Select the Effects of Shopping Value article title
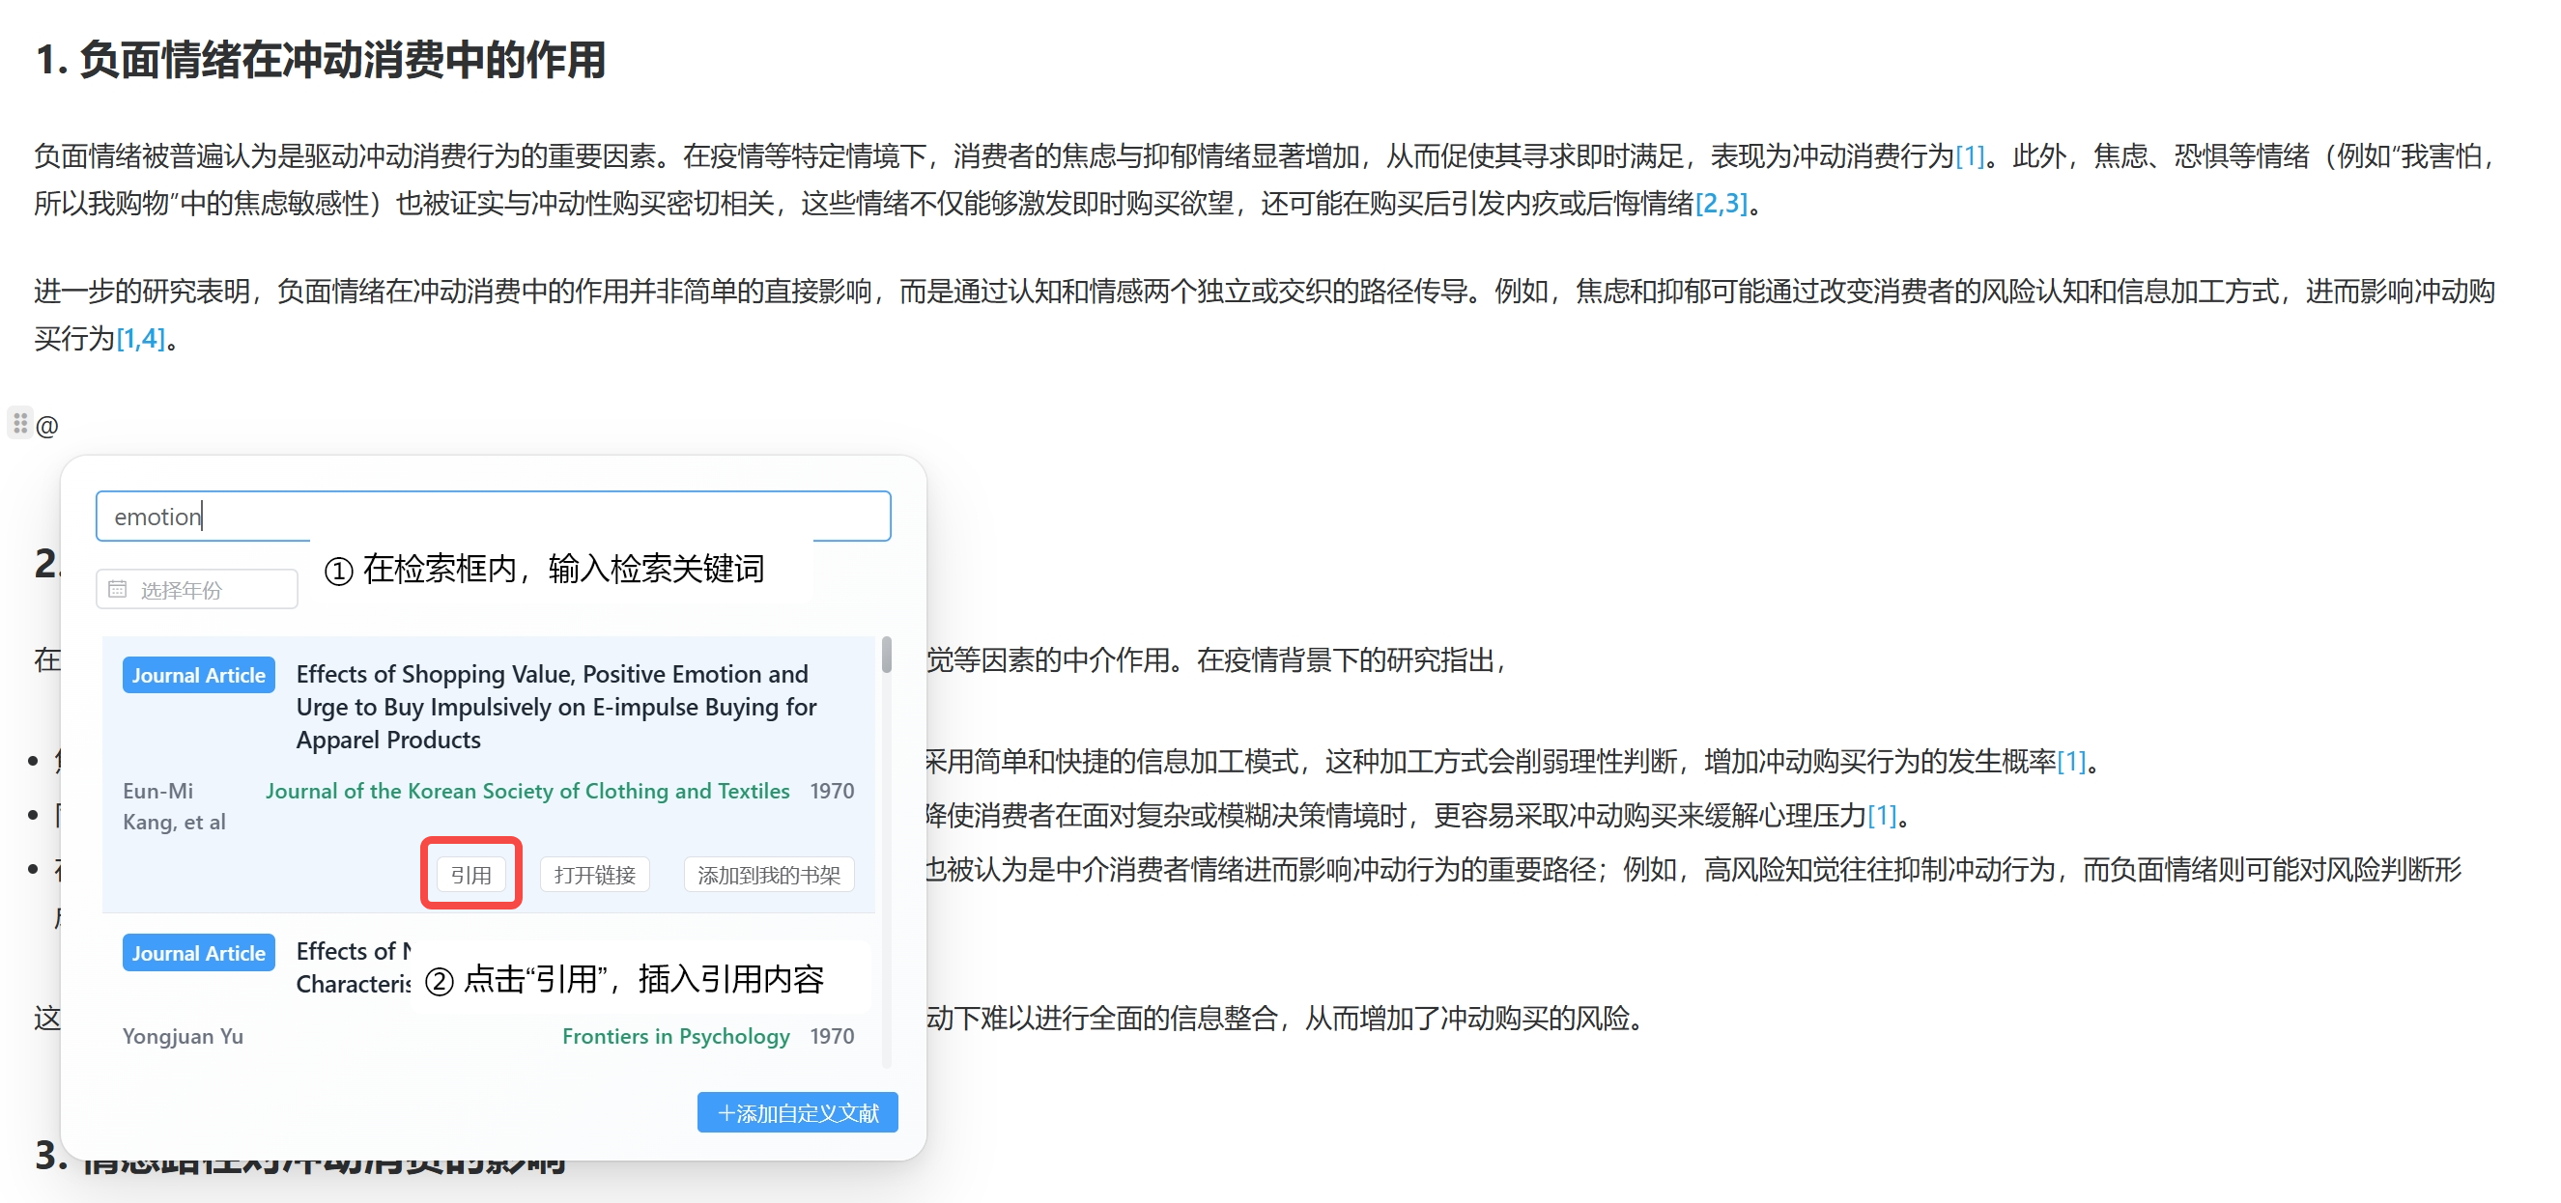The image size is (2561, 1203). [553, 707]
